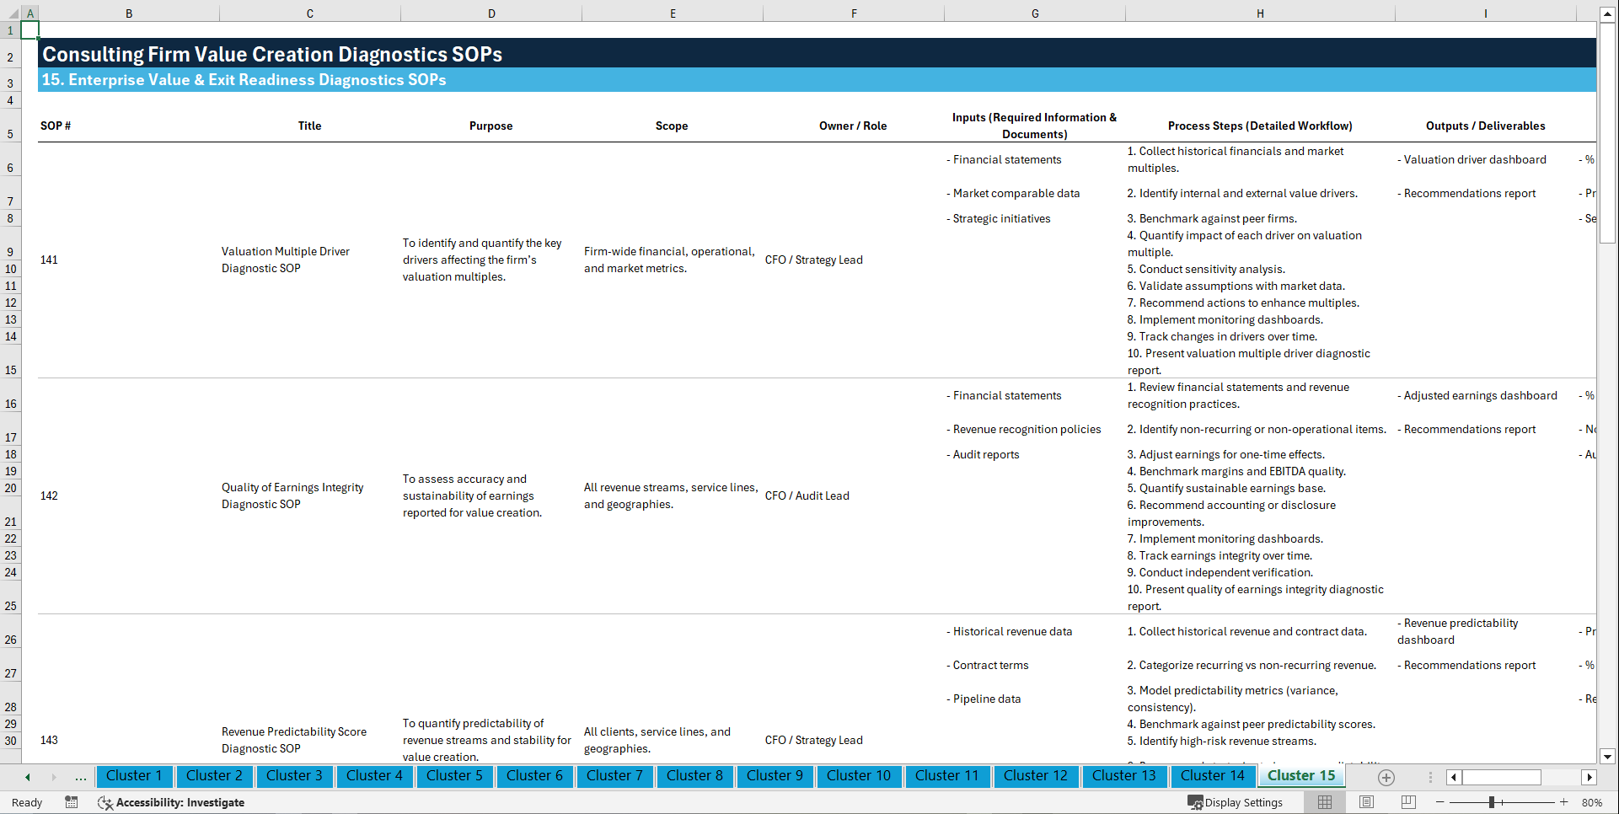Switch to Page Layout view using its icon
1619x814 pixels.
coord(1365,802)
